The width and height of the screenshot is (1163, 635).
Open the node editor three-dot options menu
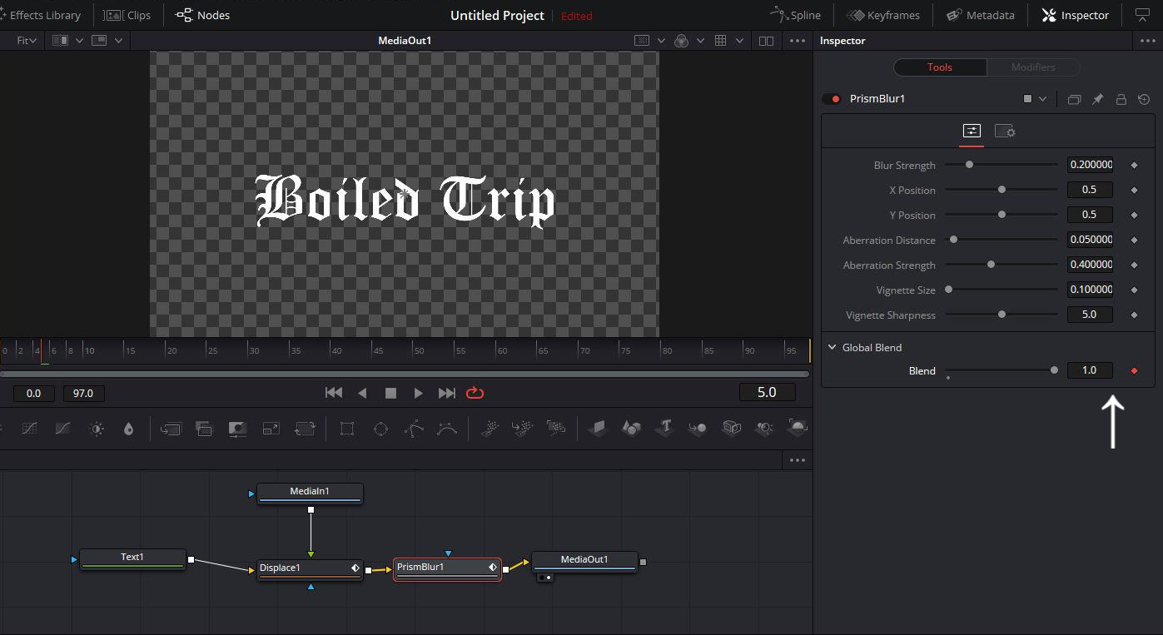(x=797, y=460)
